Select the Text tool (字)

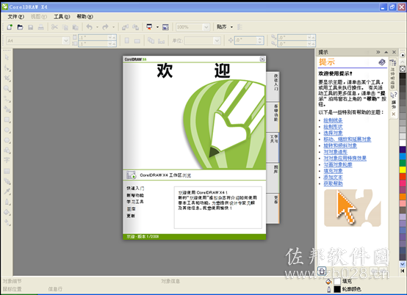pyautogui.click(x=7, y=161)
